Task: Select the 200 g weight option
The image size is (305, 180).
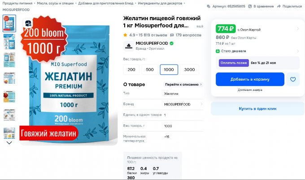Action: pos(131,69)
